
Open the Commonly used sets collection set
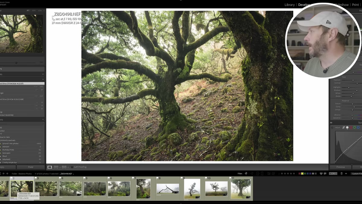click(x=8, y=140)
